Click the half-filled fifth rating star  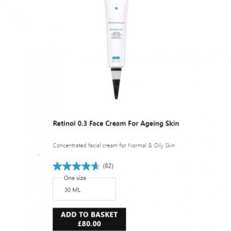click(x=96, y=166)
